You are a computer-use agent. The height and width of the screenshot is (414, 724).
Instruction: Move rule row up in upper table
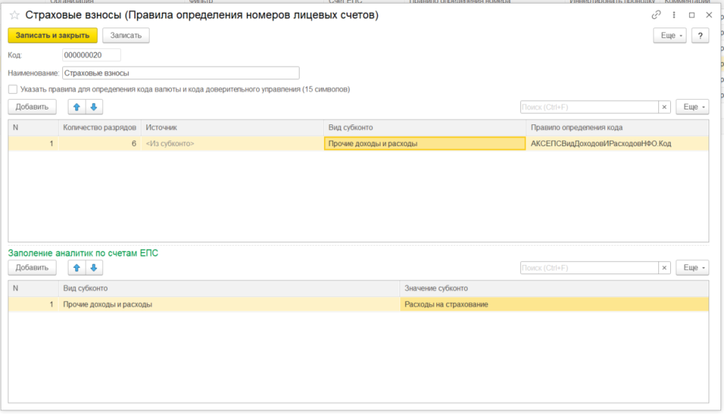point(77,107)
